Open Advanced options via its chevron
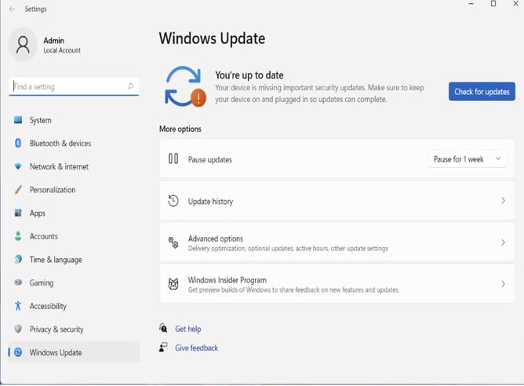This screenshot has width=524, height=386. point(503,242)
